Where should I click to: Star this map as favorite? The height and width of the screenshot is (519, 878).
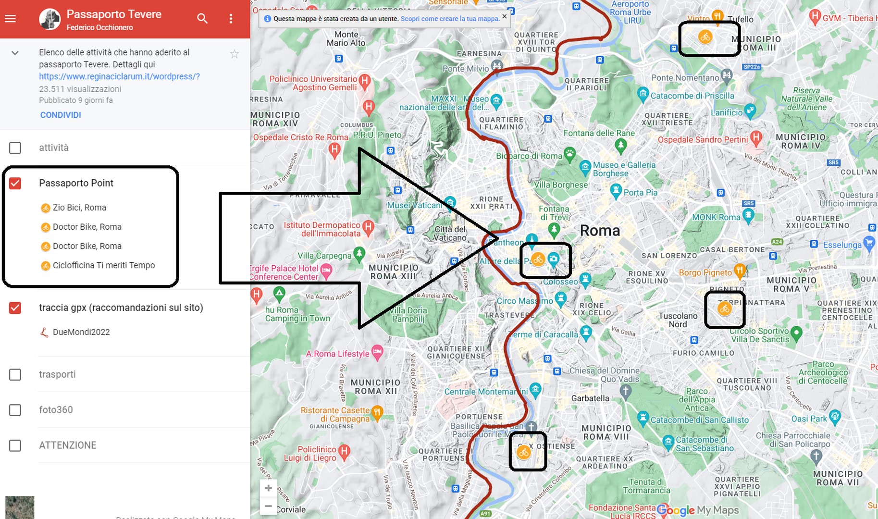[x=235, y=54]
